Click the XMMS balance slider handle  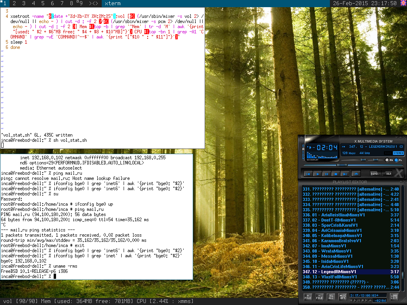point(375,160)
